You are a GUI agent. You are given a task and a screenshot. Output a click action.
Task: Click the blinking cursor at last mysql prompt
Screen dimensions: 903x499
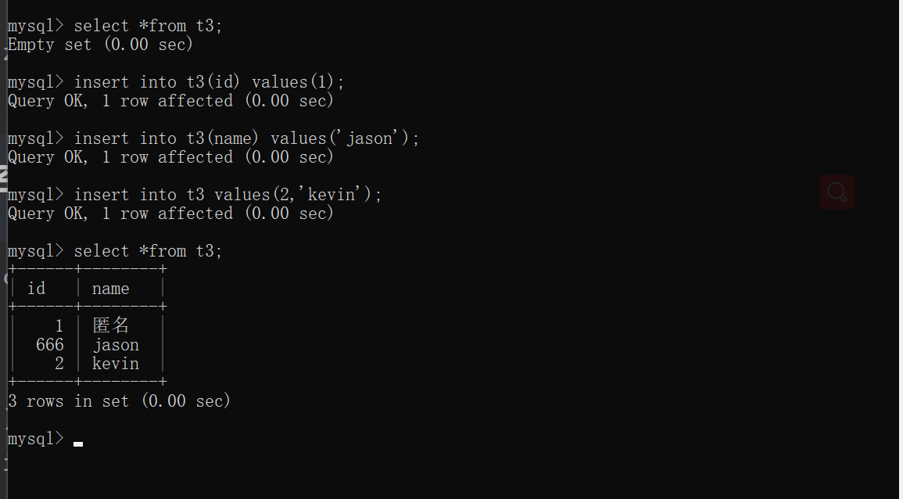point(78,443)
